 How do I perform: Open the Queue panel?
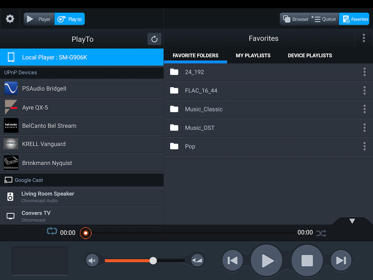(324, 19)
